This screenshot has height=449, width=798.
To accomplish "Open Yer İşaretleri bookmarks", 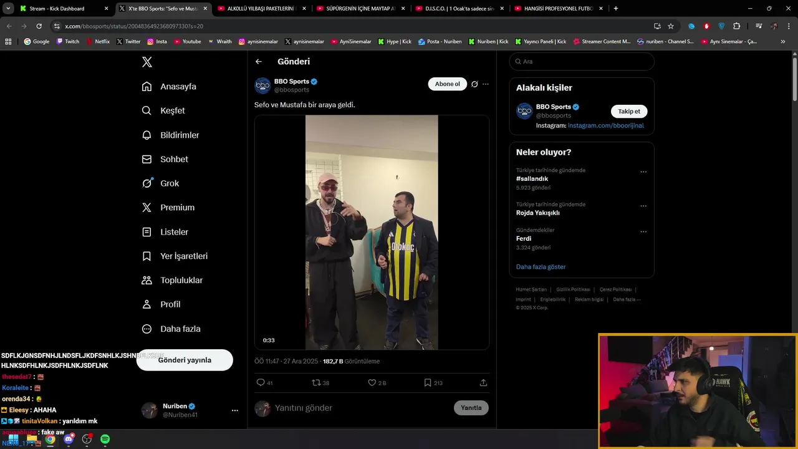I will 175,256.
